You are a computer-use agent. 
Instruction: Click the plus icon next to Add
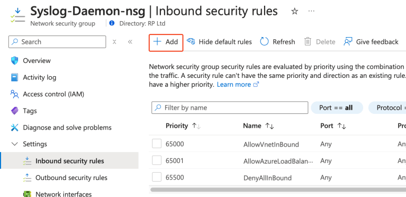pyautogui.click(x=157, y=42)
